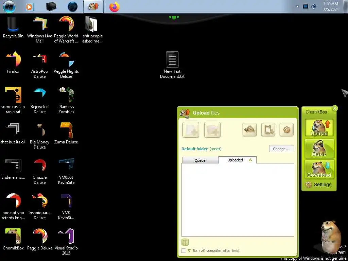The width and height of the screenshot is (348, 261).
Task: Select the Insaniquarium Deluxe fish icon
Action: click(x=39, y=206)
